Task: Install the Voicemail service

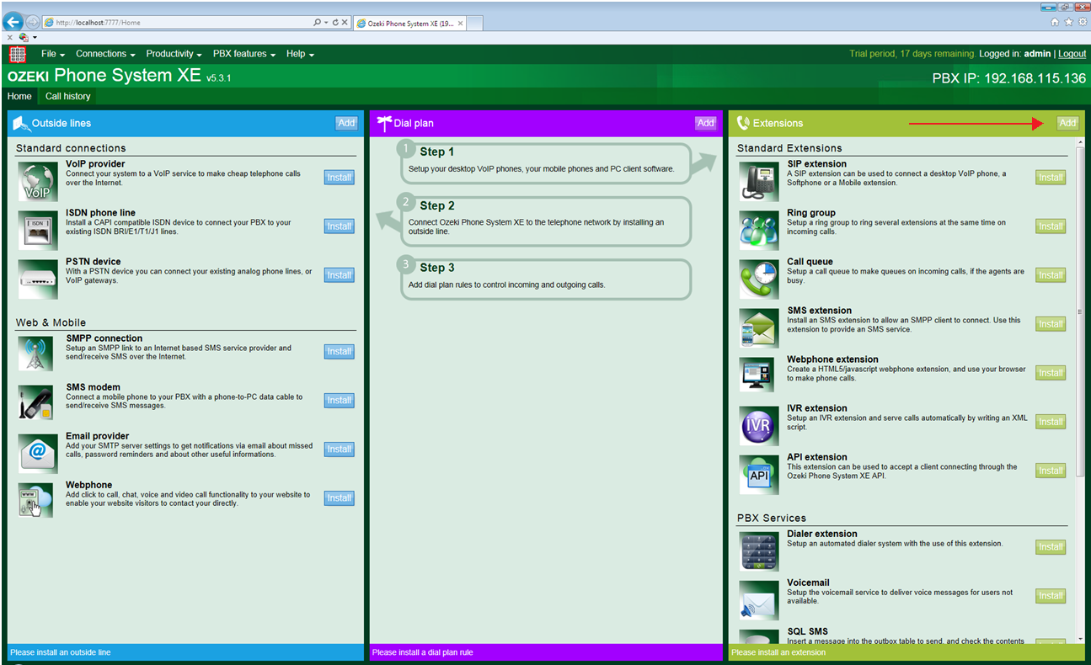Action: 1051,596
